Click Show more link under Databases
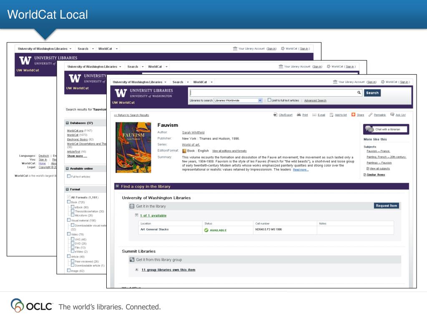This screenshot has height=320, width=427. (77, 156)
